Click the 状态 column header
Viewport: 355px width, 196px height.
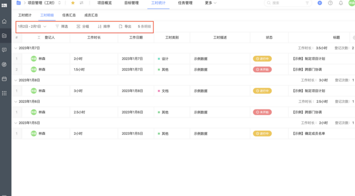pos(269,37)
